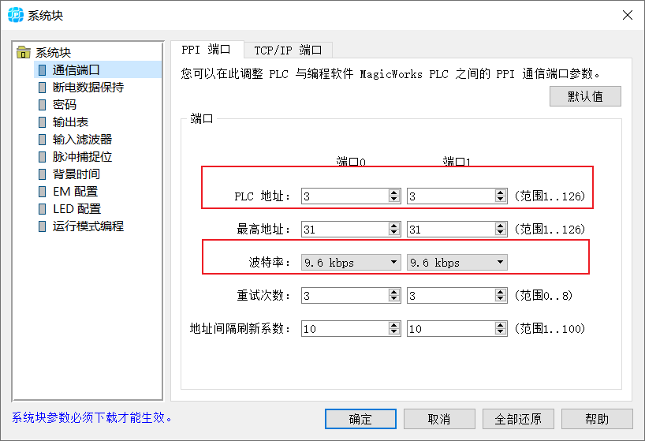Click port 0 PLC 地址 input field
Screen dimensions: 645x441
345,196
